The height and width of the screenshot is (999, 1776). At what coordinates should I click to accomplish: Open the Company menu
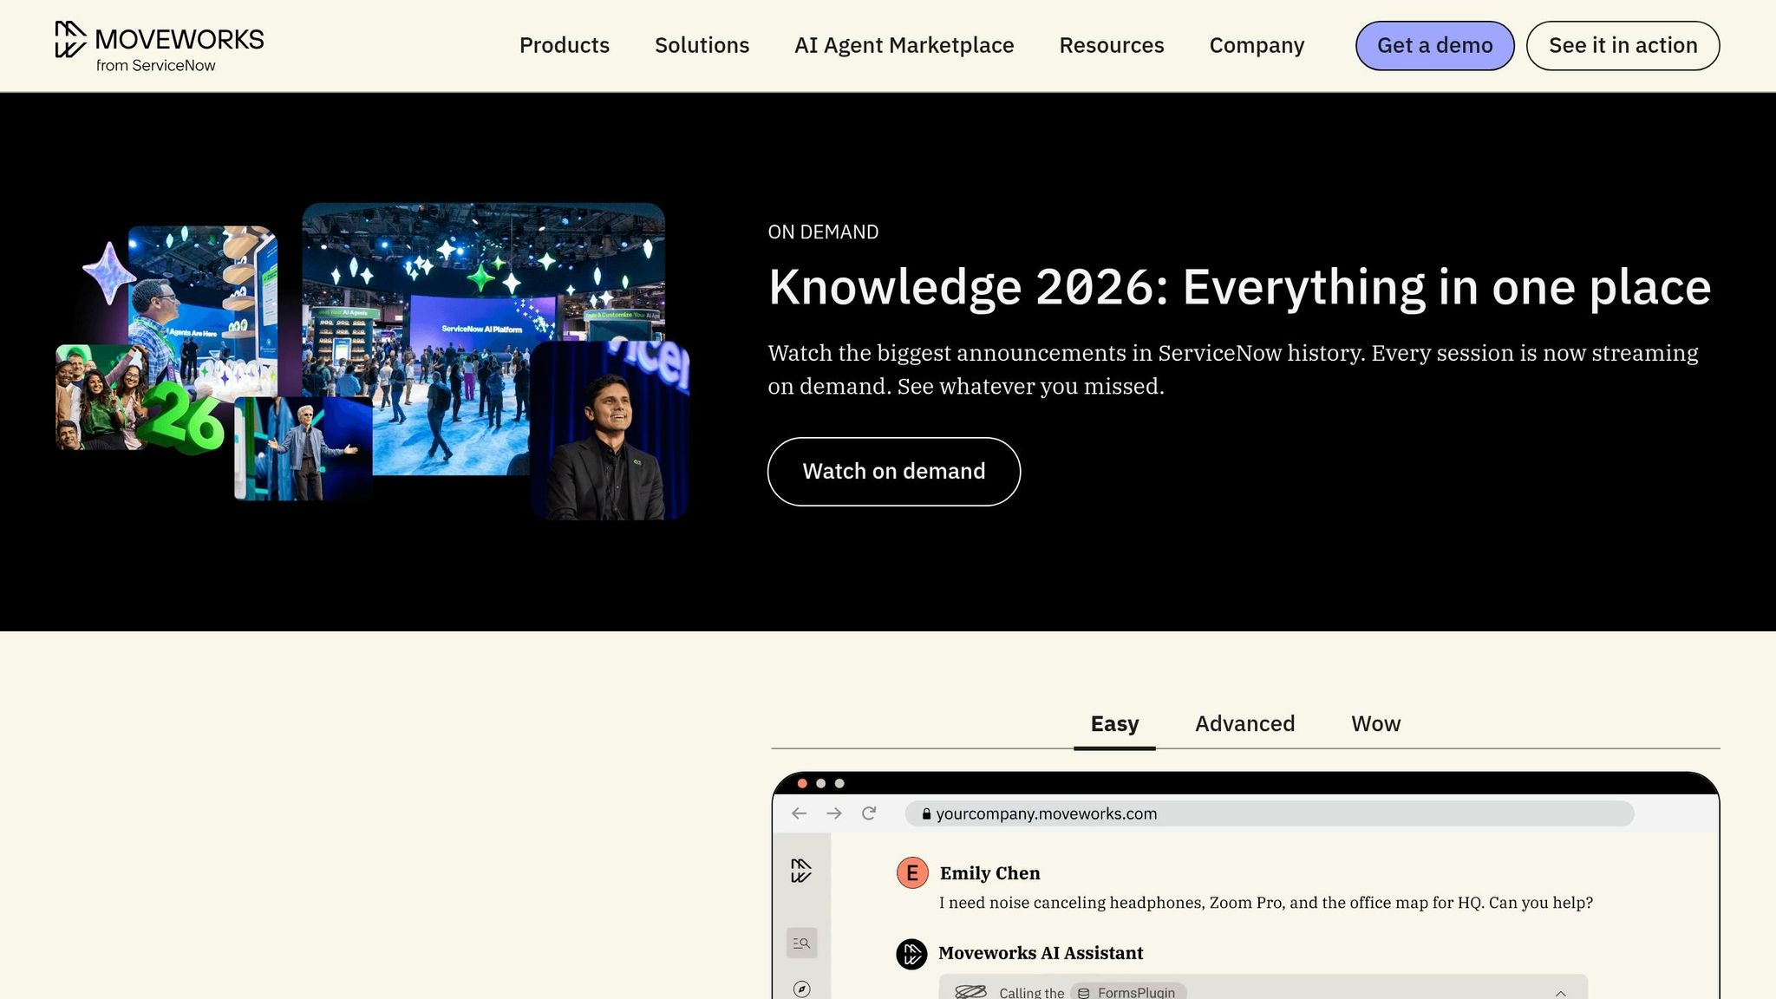coord(1257,46)
